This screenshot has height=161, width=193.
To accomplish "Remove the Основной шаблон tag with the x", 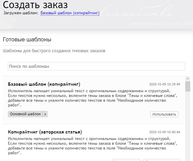I will point(45,114).
